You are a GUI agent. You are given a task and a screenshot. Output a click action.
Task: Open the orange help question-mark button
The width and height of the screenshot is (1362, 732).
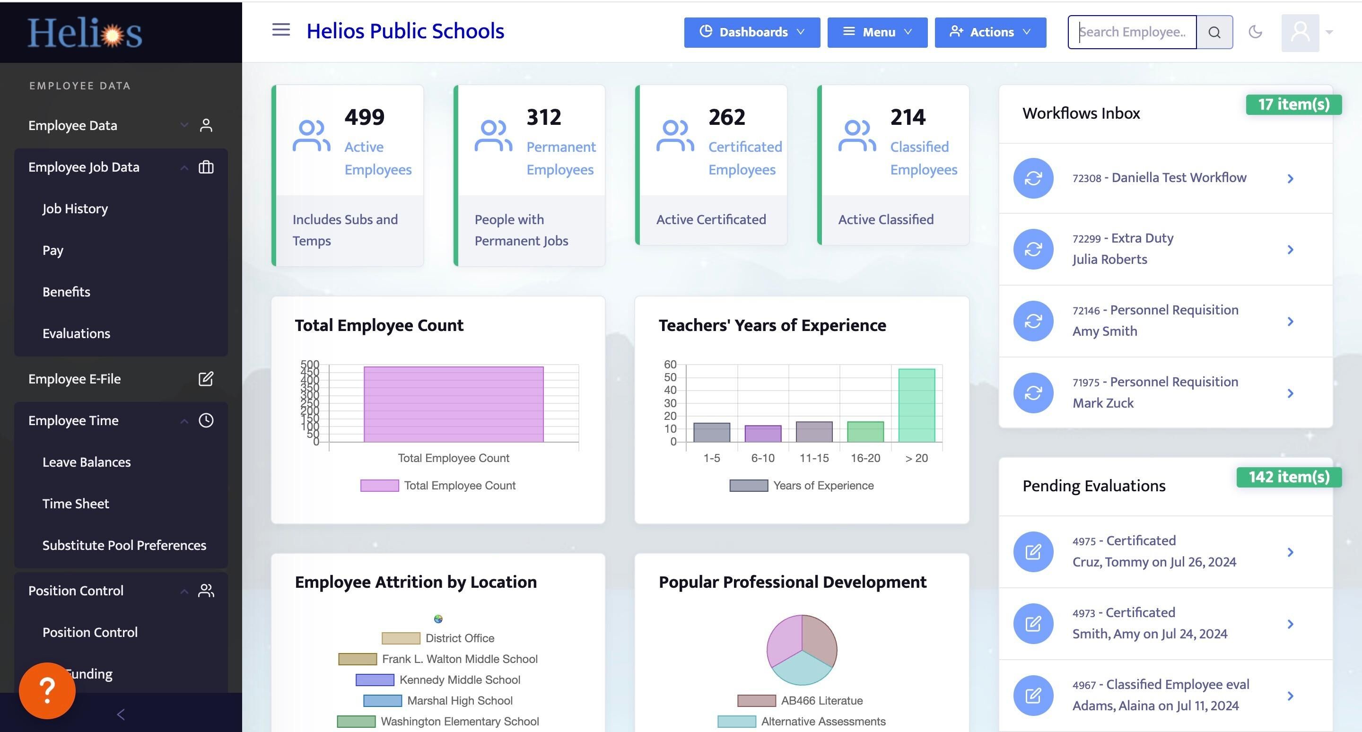(x=47, y=690)
